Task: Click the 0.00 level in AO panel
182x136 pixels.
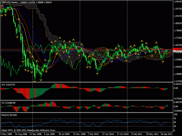Action: pyautogui.click(x=176, y=88)
